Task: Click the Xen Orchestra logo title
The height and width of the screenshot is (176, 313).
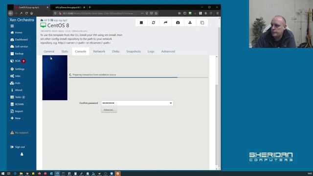Action: pyautogui.click(x=22, y=20)
